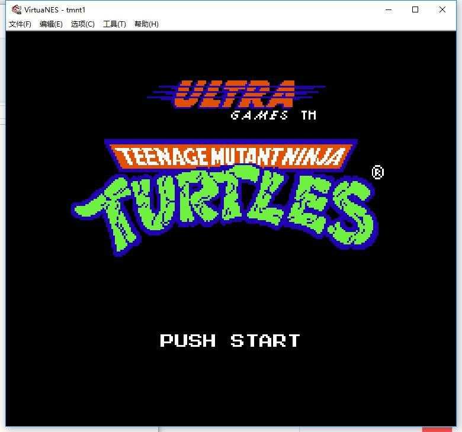
Task: Expand the 帮助(H) help menu
Action: pyautogui.click(x=146, y=24)
